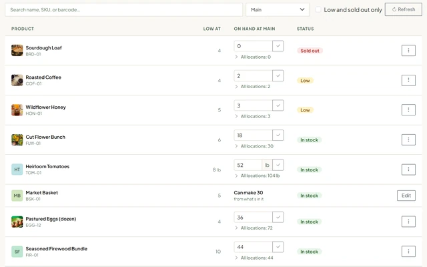
Task: Open more options for Roasted Coffee
Action: pos(408,80)
